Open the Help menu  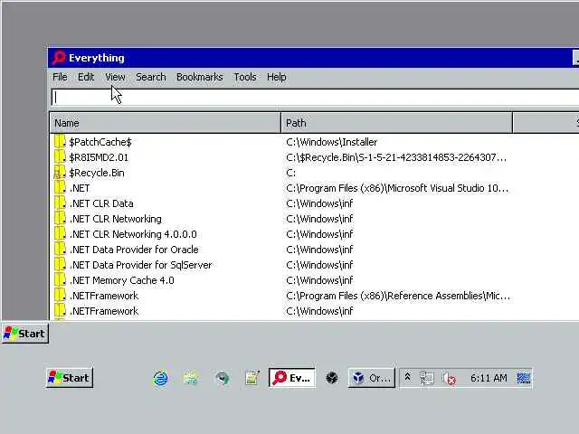[277, 77]
